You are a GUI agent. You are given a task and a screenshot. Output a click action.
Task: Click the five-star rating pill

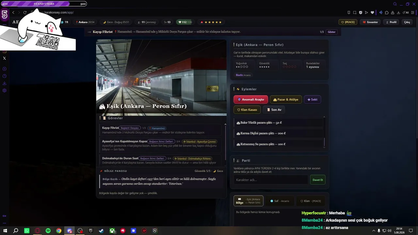pyautogui.click(x=211, y=22)
